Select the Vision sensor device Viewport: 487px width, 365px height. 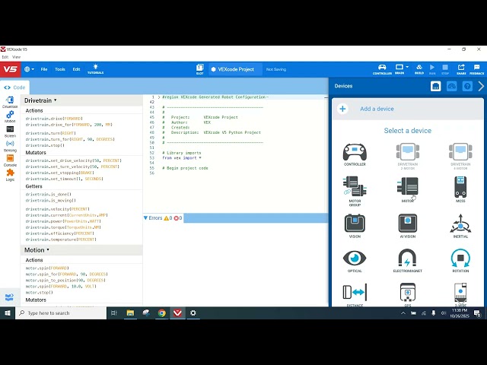coord(355,226)
